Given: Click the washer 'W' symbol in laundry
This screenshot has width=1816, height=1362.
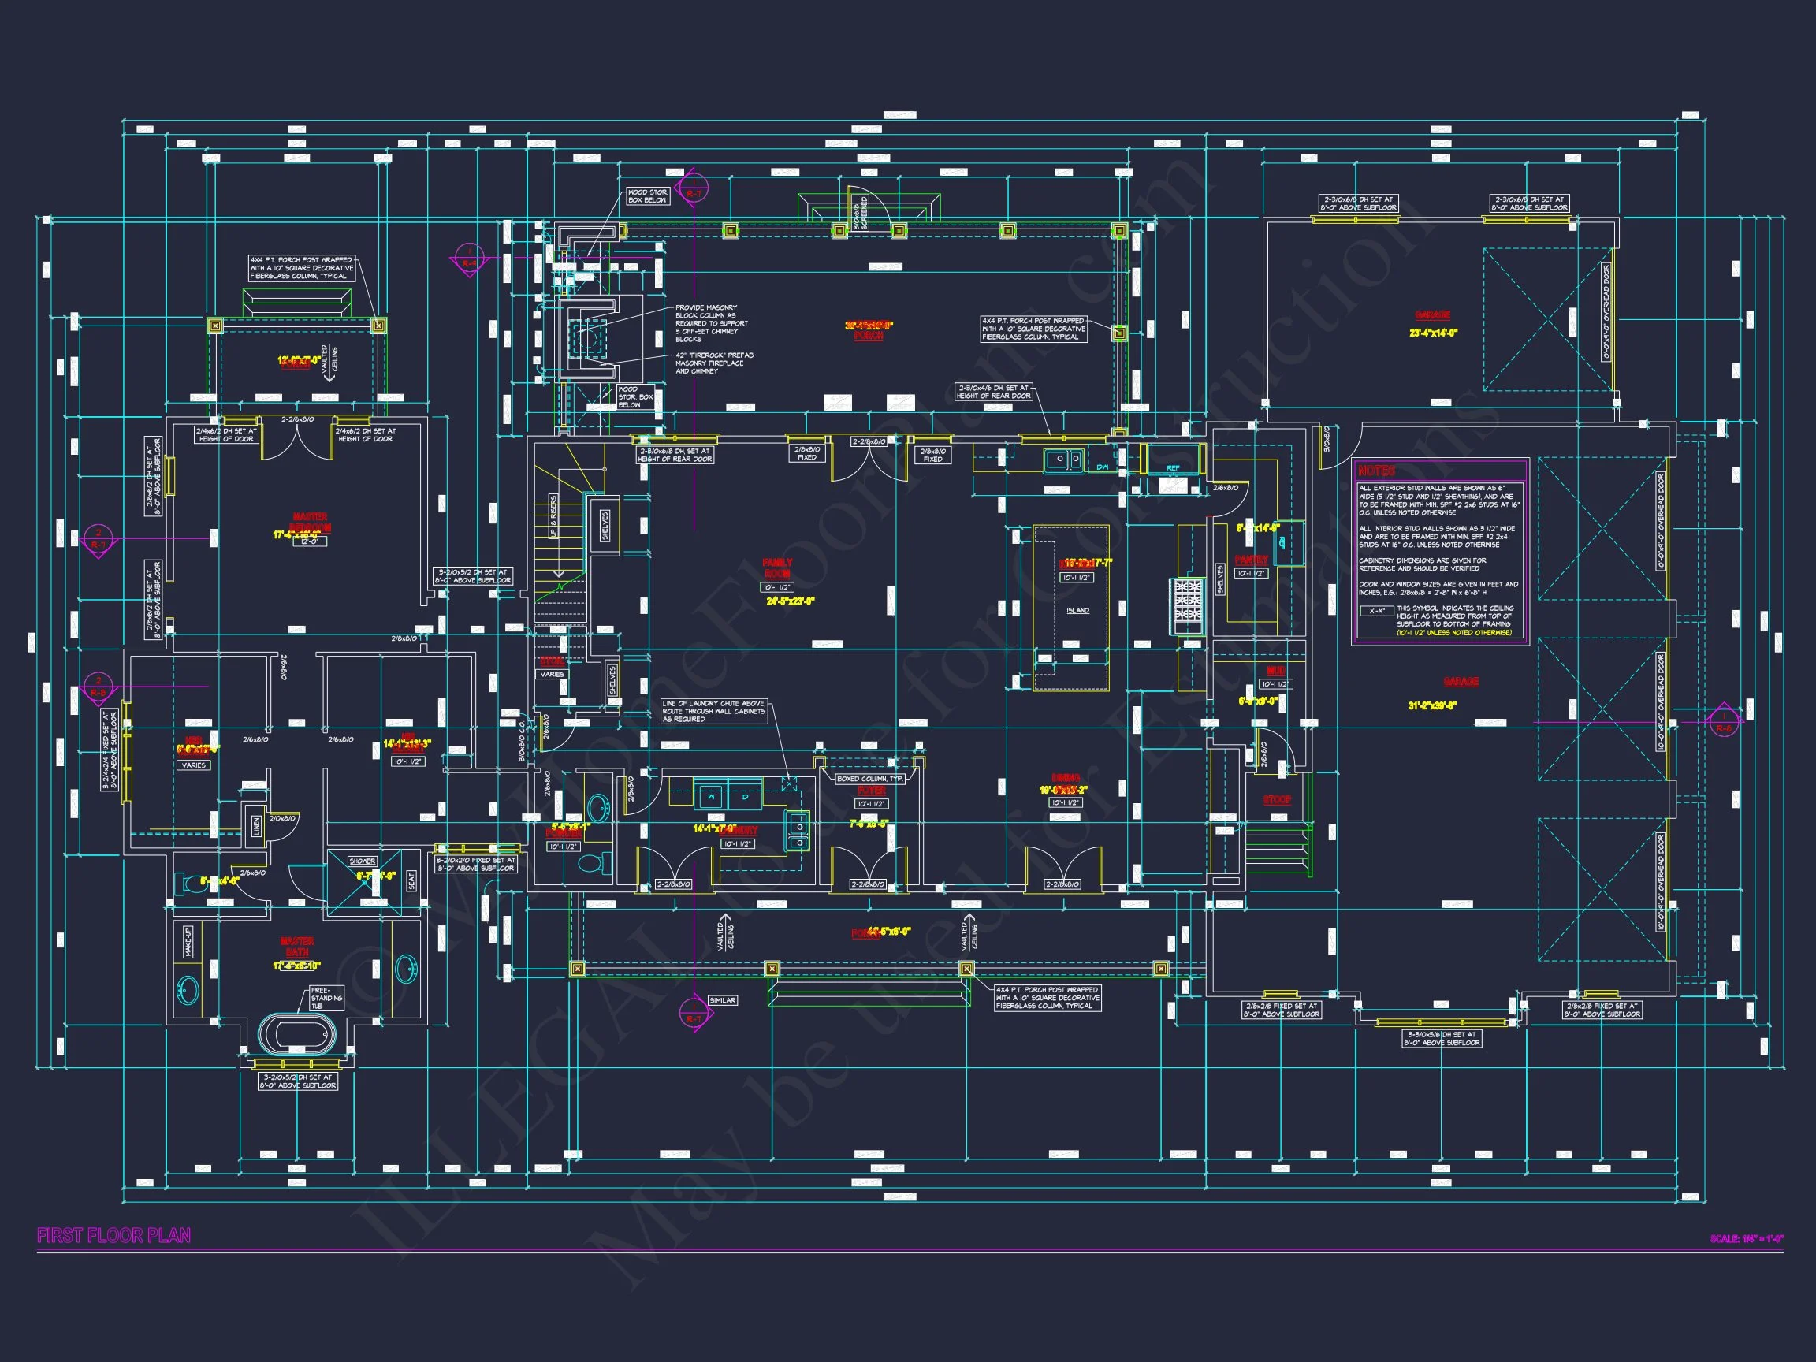Looking at the screenshot, I should (711, 796).
